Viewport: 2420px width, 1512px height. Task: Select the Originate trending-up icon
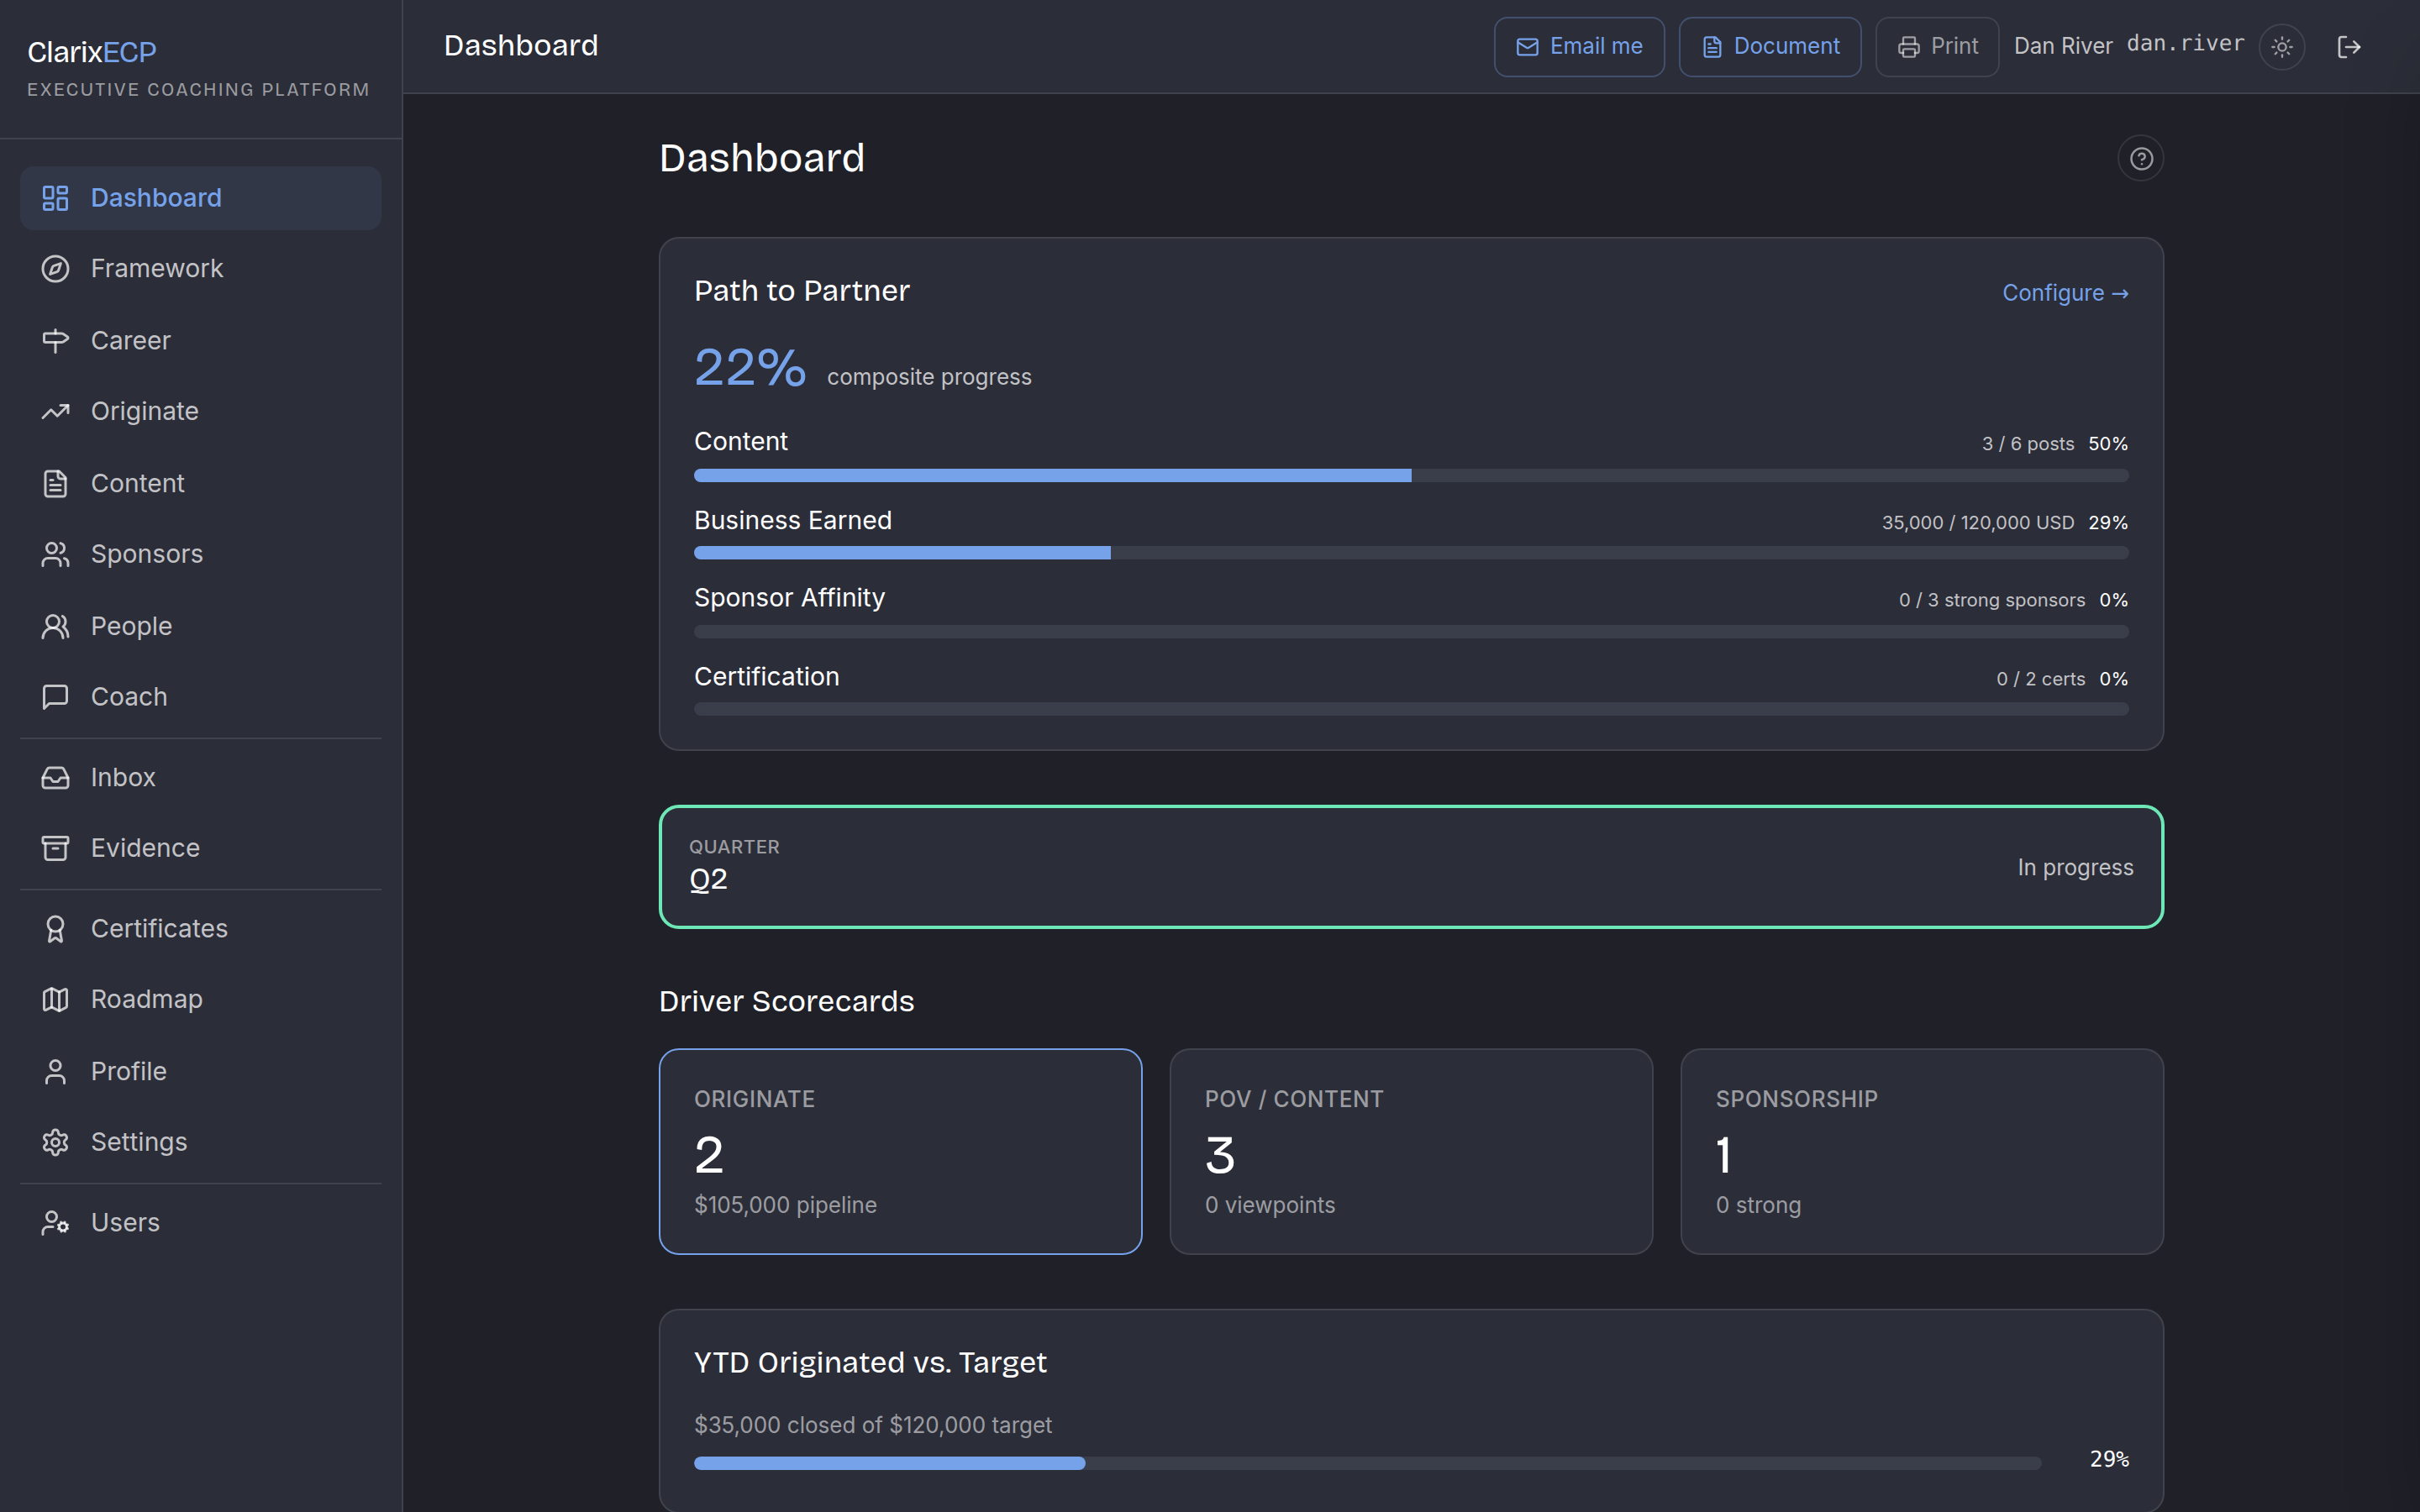(x=55, y=411)
